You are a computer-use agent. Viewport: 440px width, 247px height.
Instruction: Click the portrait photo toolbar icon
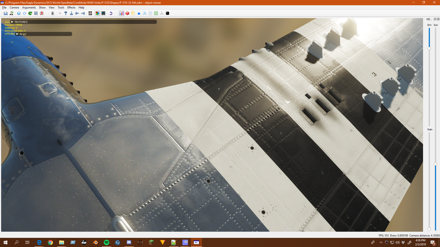tap(90, 13)
